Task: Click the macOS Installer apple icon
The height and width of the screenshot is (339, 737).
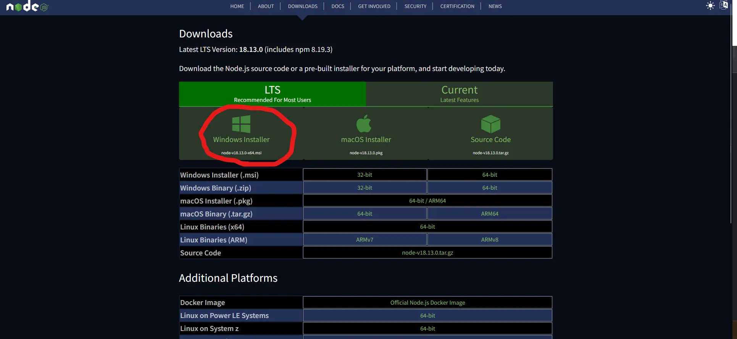Action: point(364,123)
